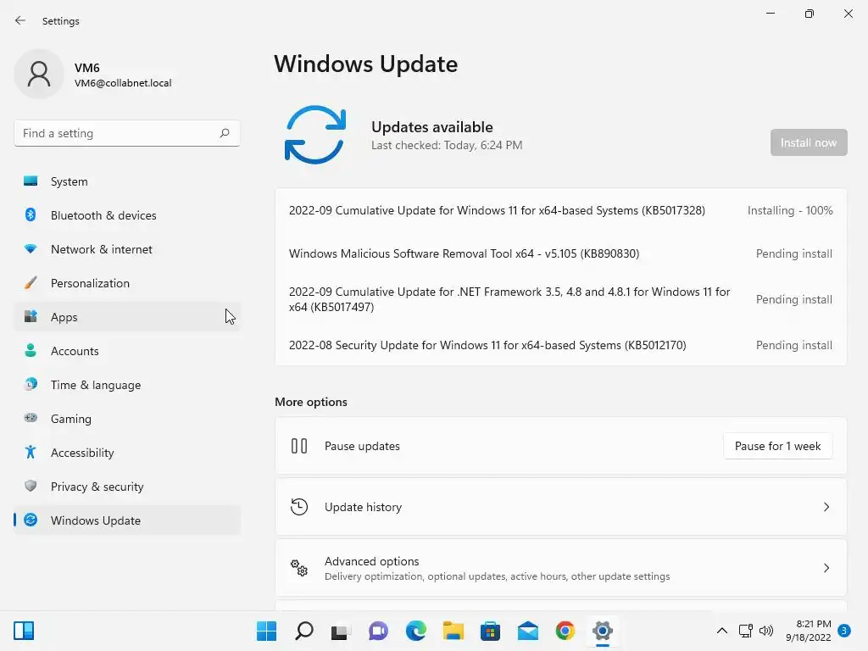Viewport: 868px width, 651px height.
Task: Go to Privacy & security settings
Action: [127, 487]
